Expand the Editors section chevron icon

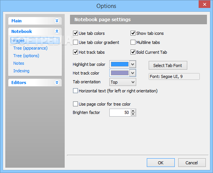click(x=57, y=83)
